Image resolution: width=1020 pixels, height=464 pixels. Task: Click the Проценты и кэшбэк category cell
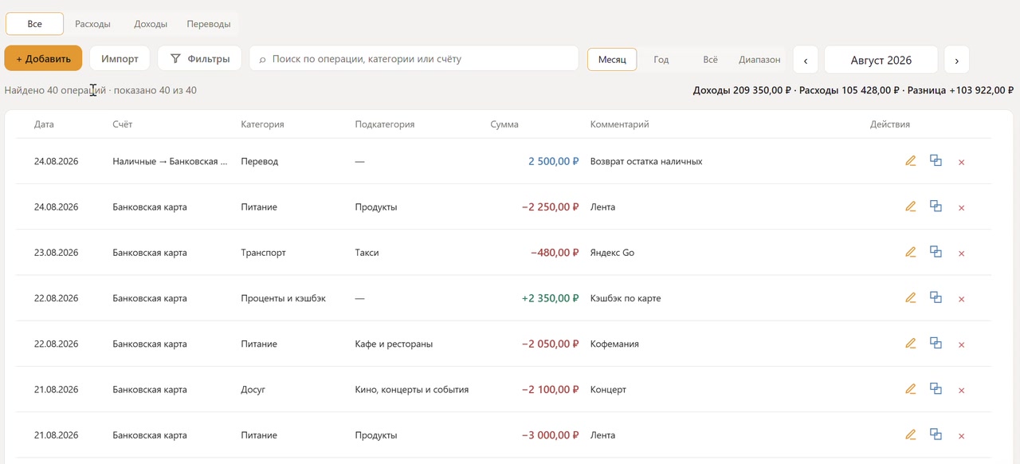pos(284,298)
